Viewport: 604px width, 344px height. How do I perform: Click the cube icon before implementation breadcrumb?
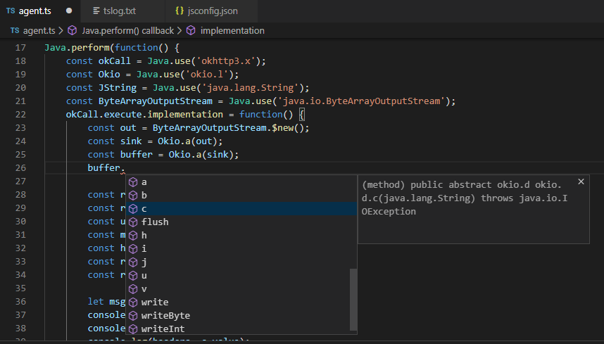[x=191, y=31]
